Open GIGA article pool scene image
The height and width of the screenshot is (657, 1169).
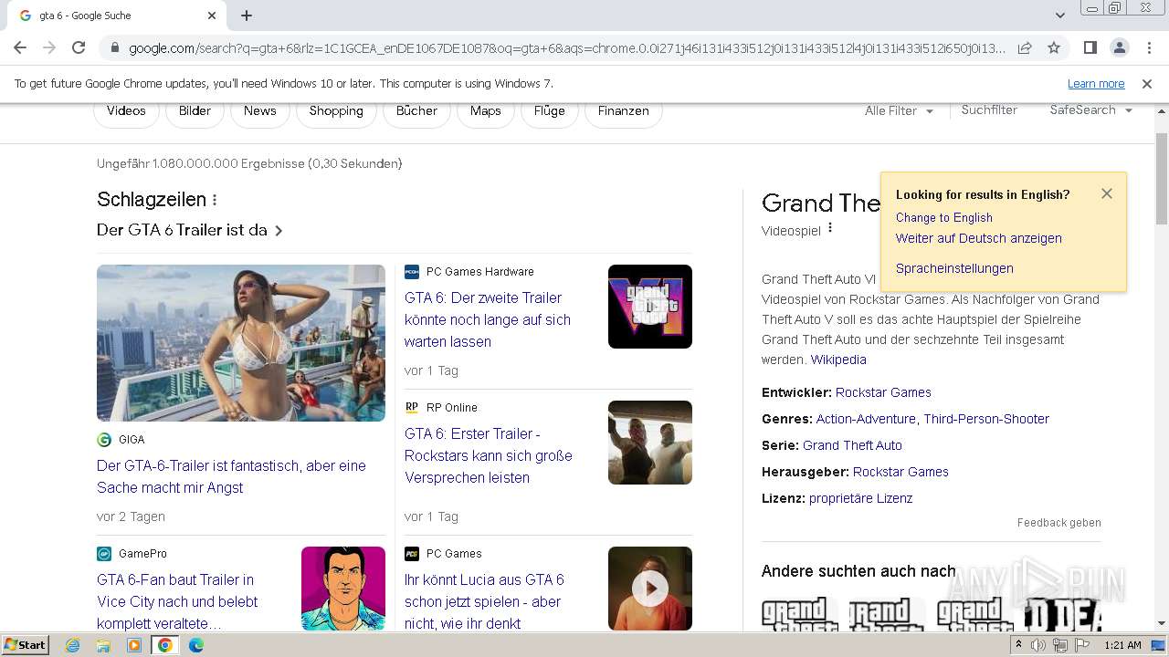pos(241,343)
